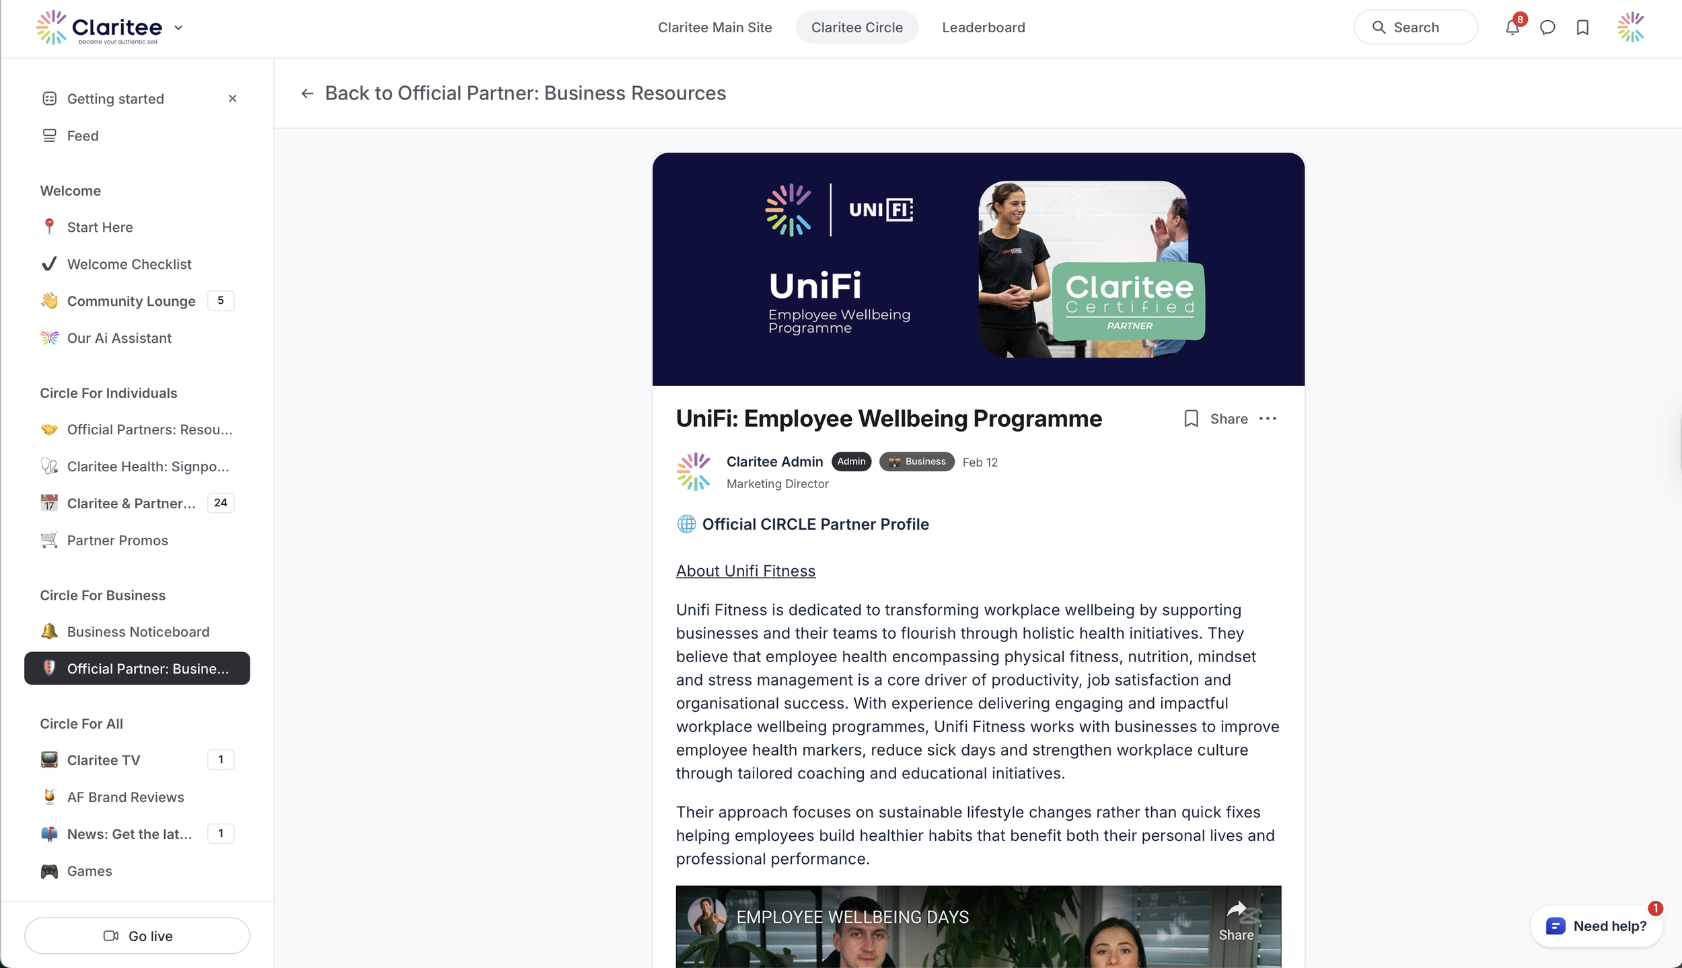The width and height of the screenshot is (1682, 968).
Task: Share the UniFi post
Action: click(1229, 419)
